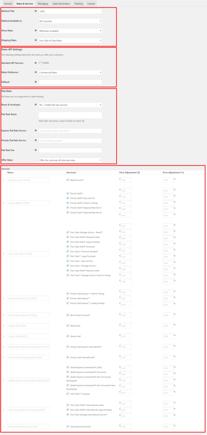
Task: Open the Offer Rates dropdown
Action: point(70,160)
